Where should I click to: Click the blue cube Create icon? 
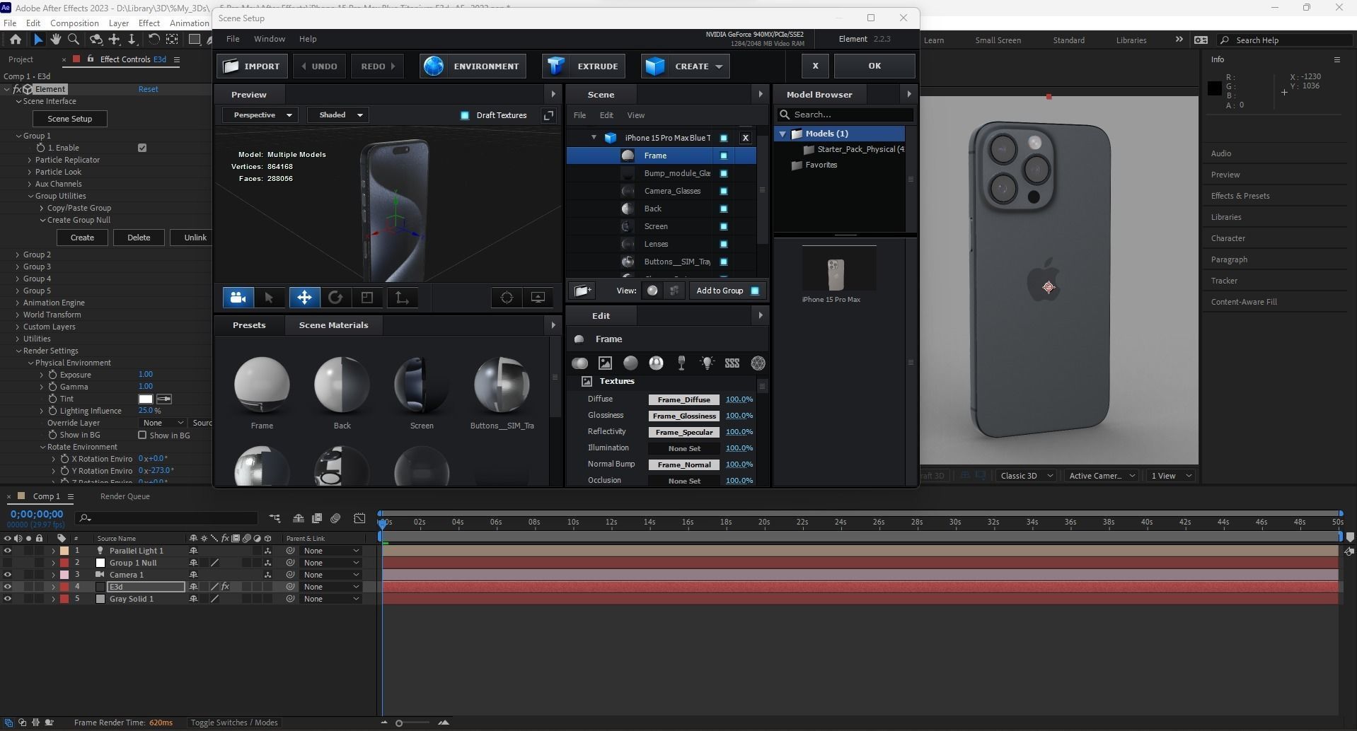(x=655, y=66)
